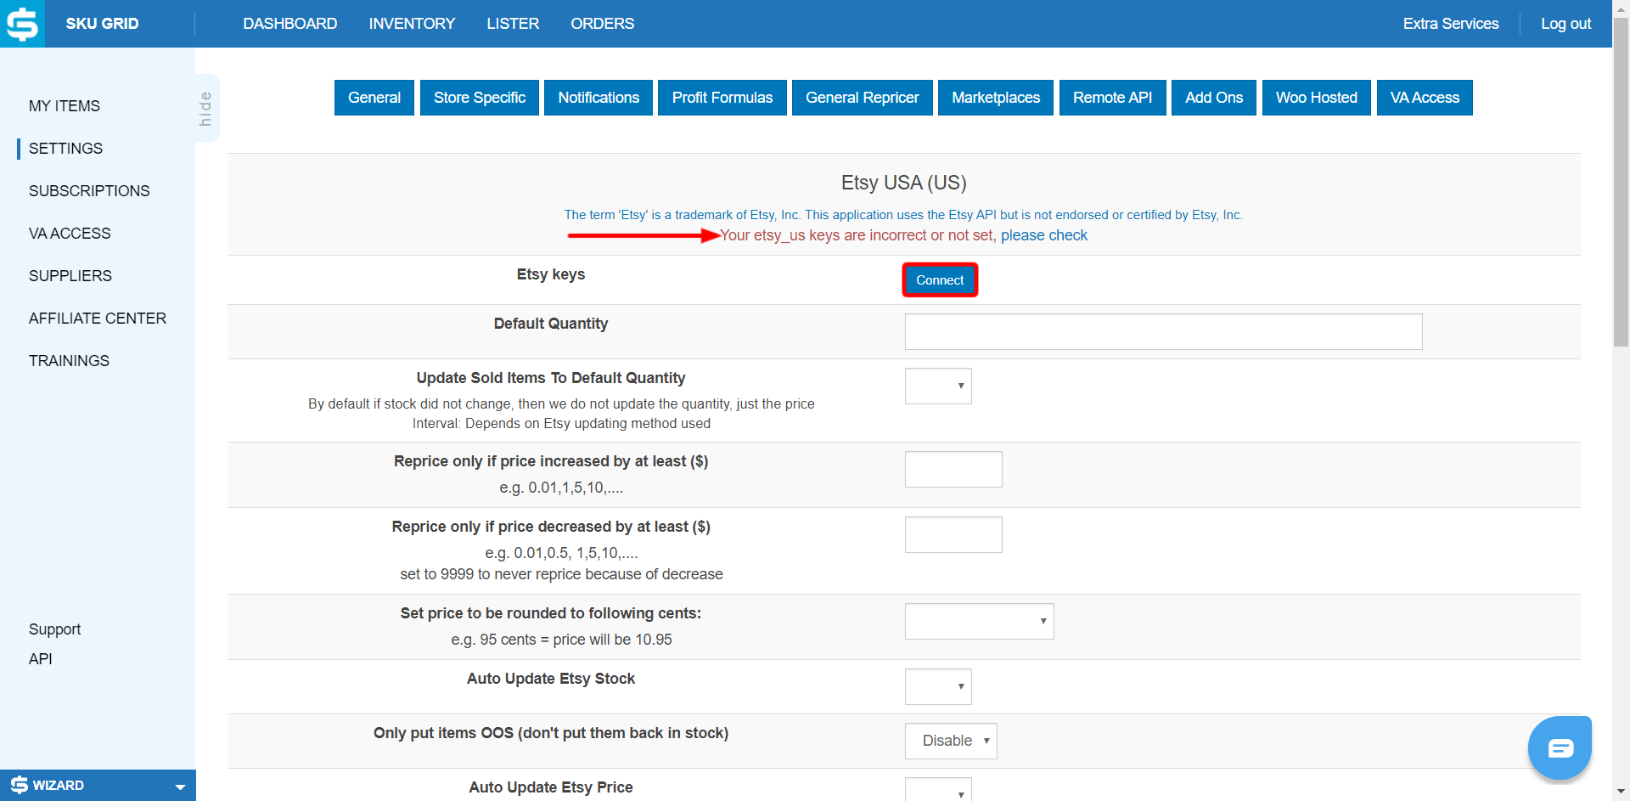Open Settings in the sidebar
1630x801 pixels.
pyautogui.click(x=65, y=149)
